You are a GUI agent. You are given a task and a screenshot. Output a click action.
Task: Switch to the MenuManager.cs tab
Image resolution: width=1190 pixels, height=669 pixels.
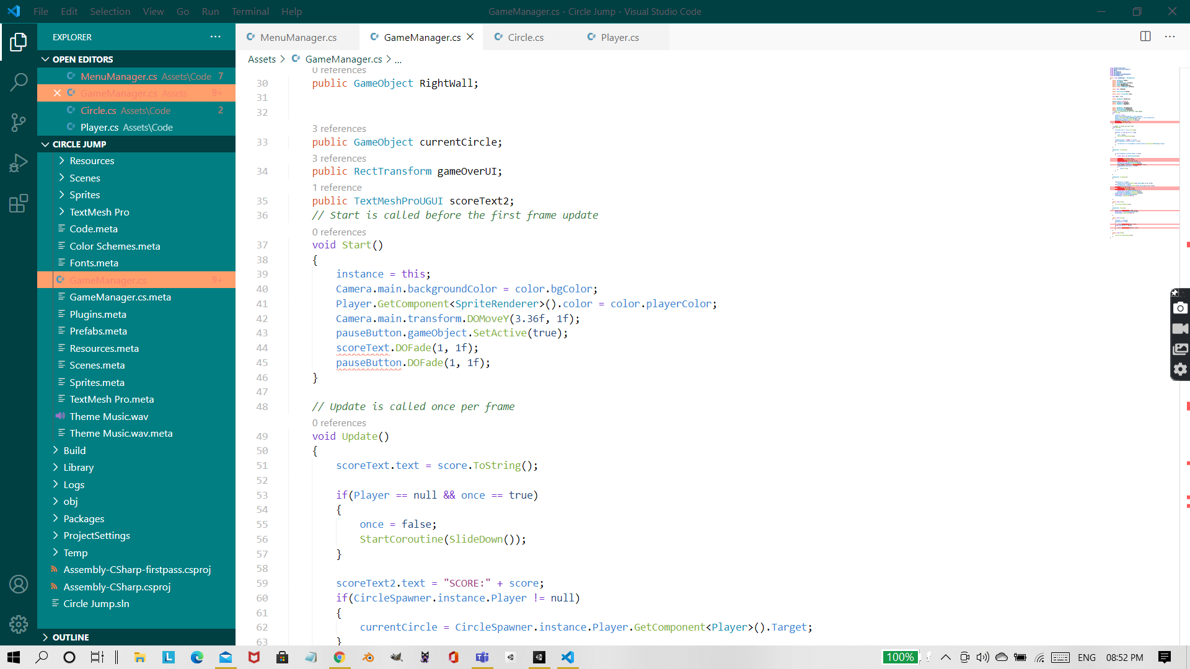(297, 37)
